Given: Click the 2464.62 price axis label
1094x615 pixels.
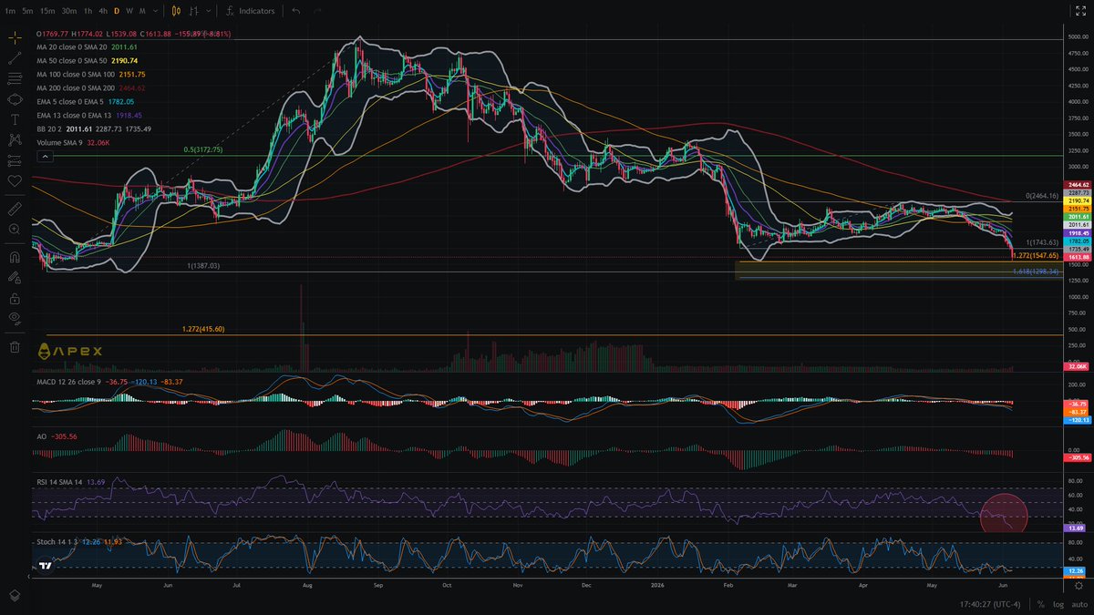Looking at the screenshot, I should click(1077, 185).
